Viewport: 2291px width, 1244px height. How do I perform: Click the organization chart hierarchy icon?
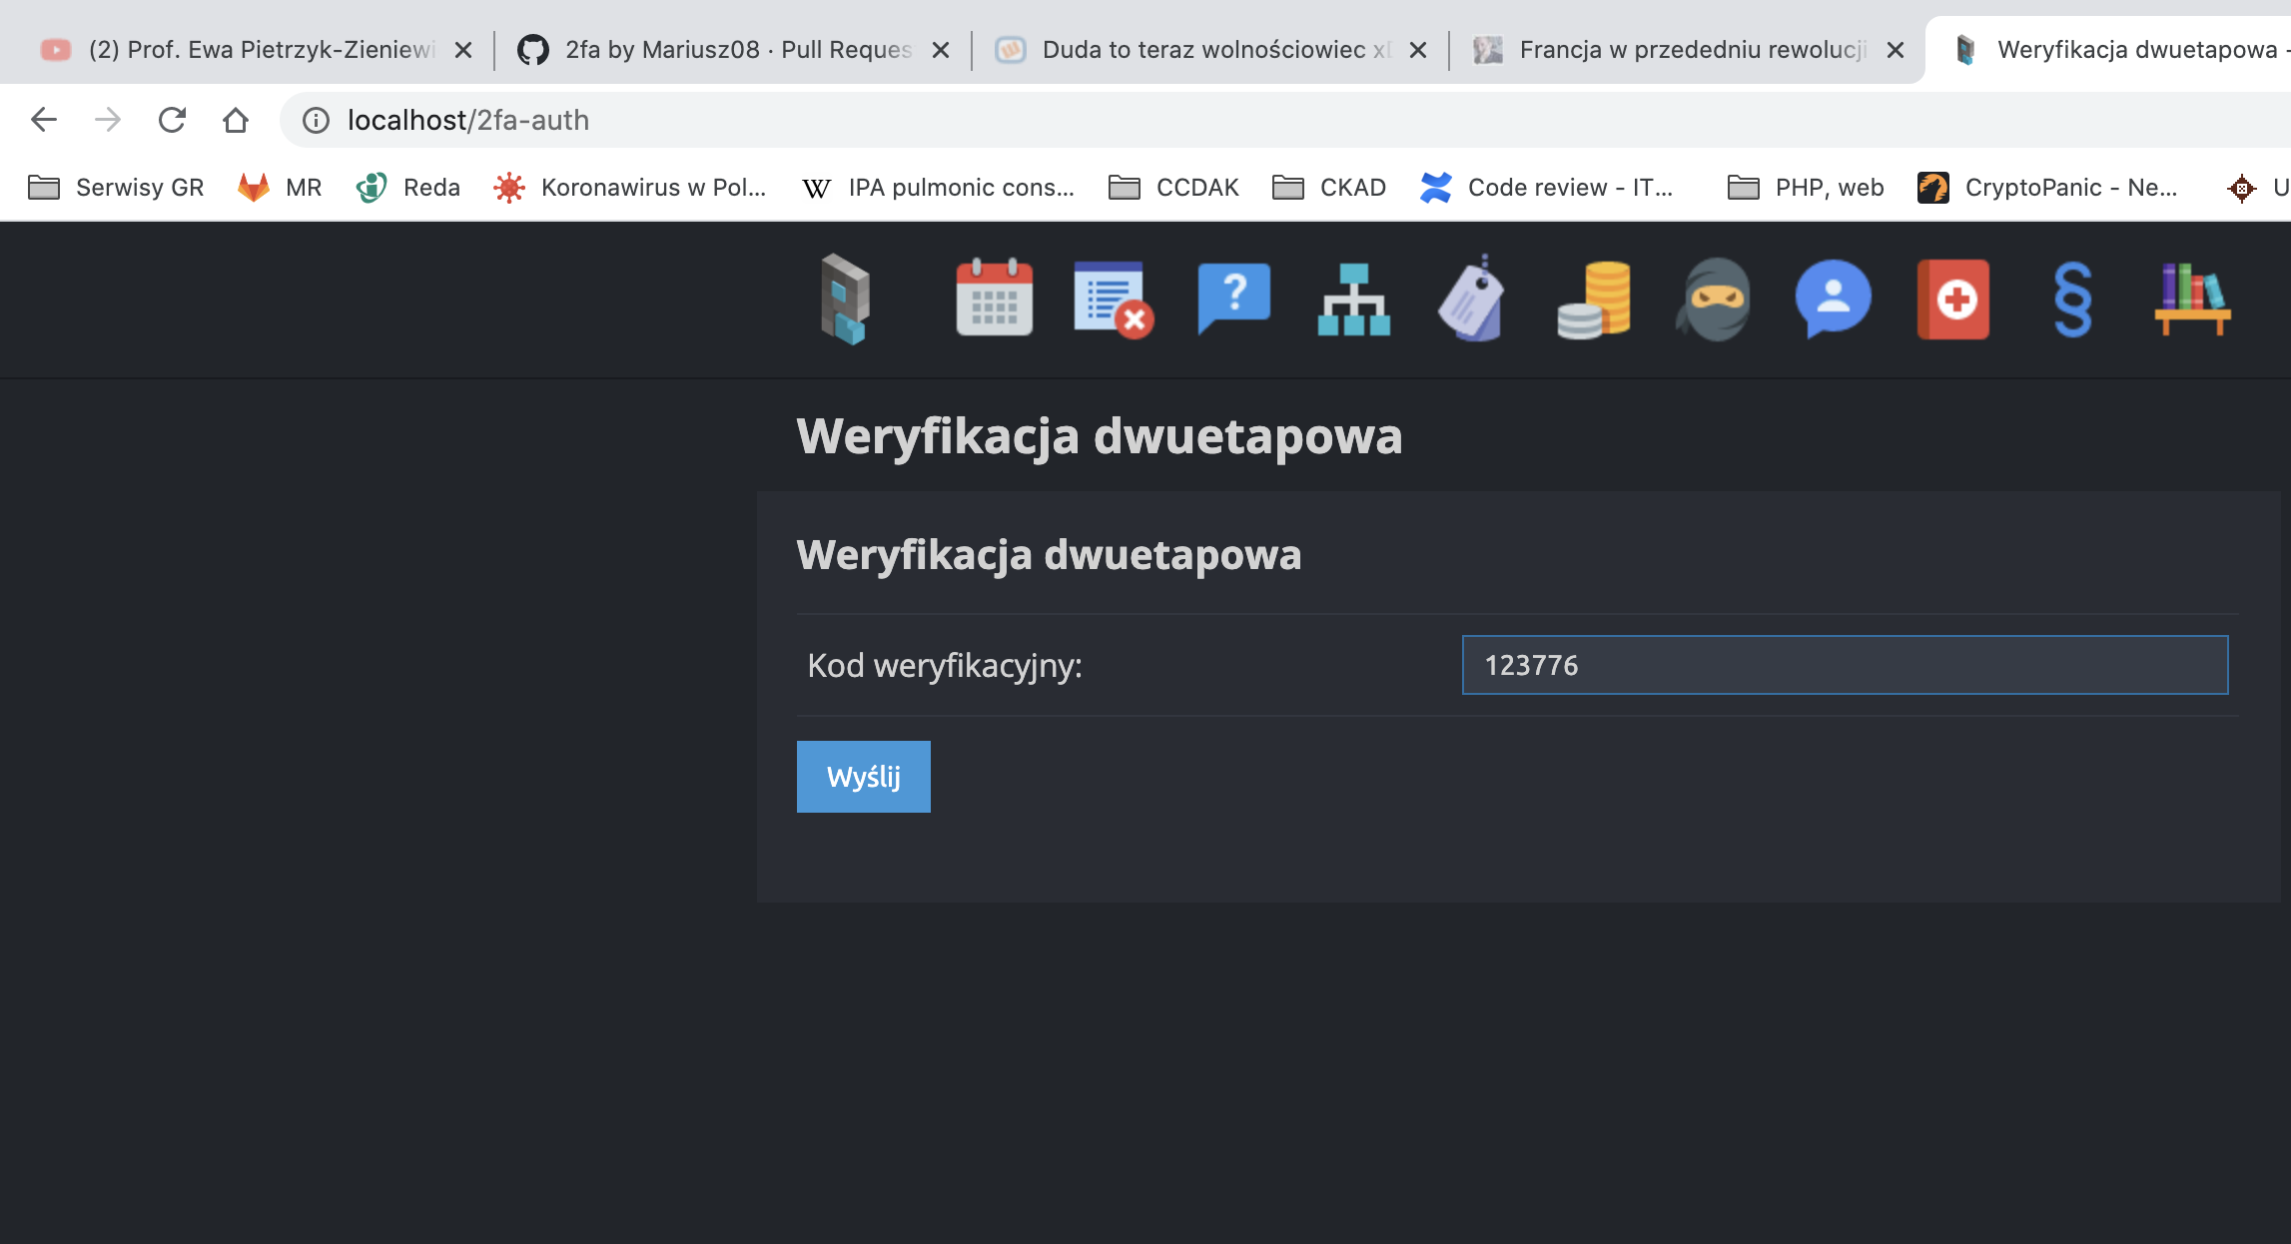pos(1353,299)
